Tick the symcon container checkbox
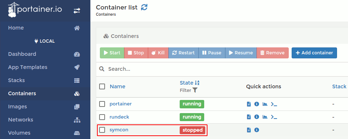348x139 pixels. coord(102,130)
